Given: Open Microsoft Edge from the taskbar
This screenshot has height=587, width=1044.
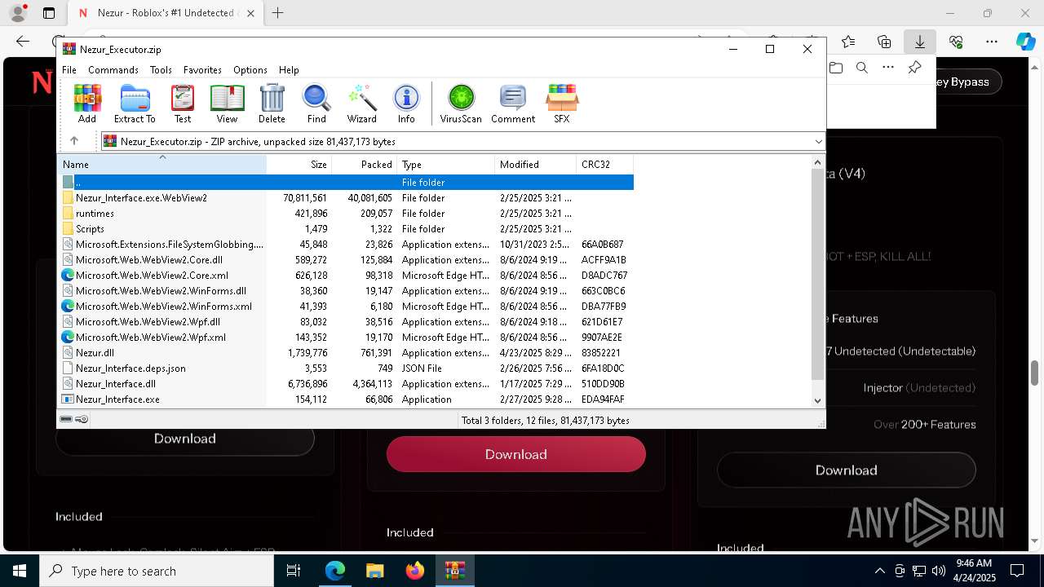Looking at the screenshot, I should 335,571.
